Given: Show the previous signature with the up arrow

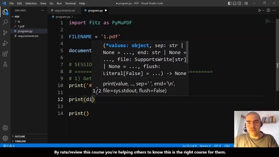Looking at the screenshot, I should click(x=97, y=88).
